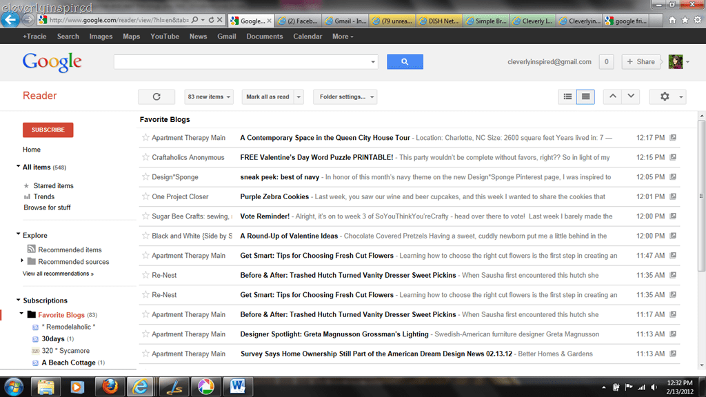Switch to list view icon
The width and height of the screenshot is (706, 397).
click(567, 96)
